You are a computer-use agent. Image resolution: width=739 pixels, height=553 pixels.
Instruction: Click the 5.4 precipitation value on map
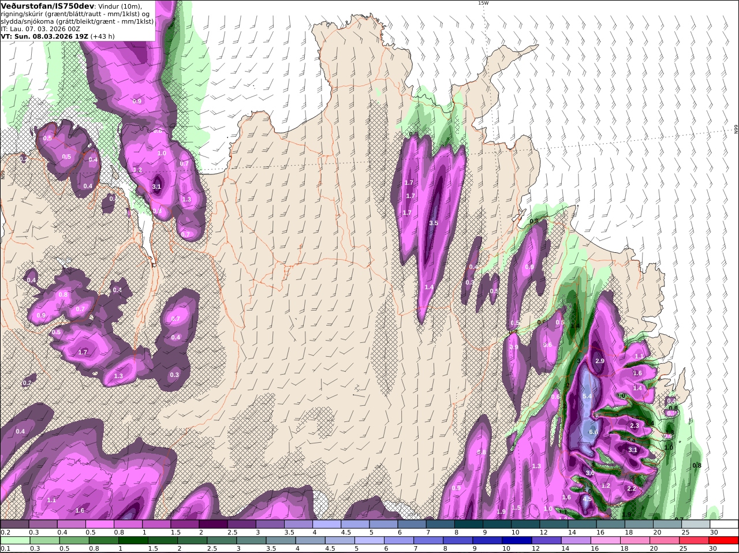[x=587, y=396]
